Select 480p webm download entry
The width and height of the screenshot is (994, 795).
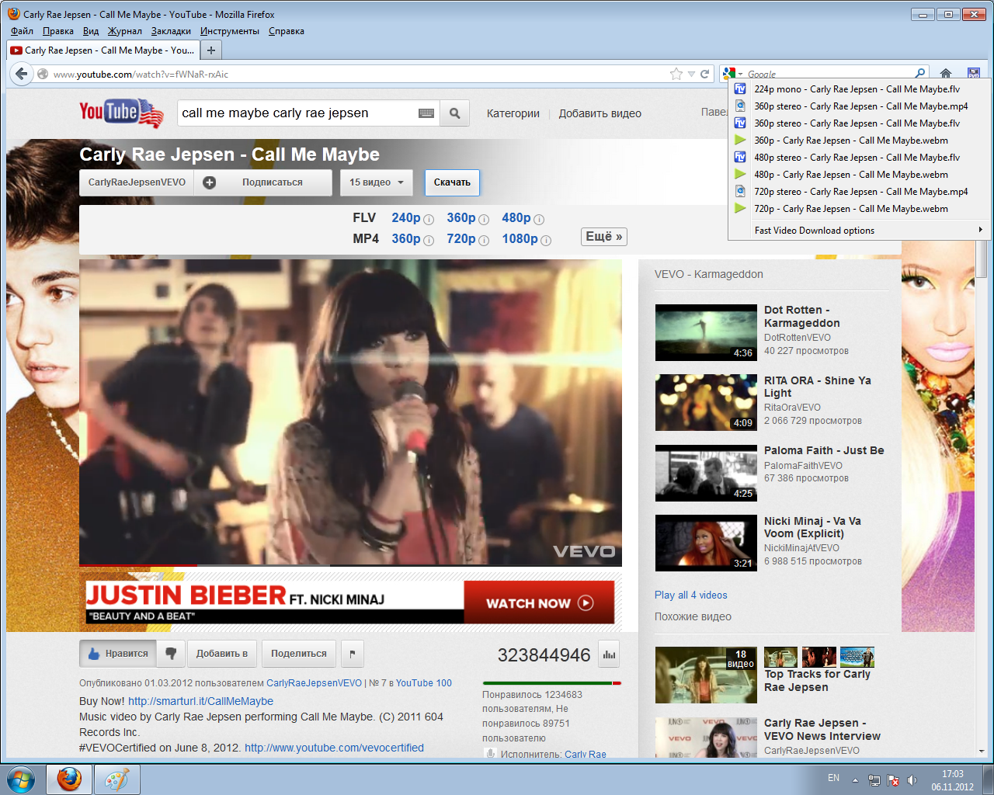pos(860,175)
